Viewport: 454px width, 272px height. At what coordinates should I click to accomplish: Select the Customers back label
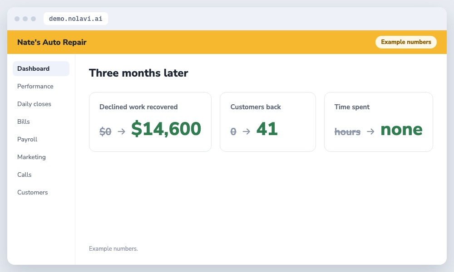tap(256, 107)
